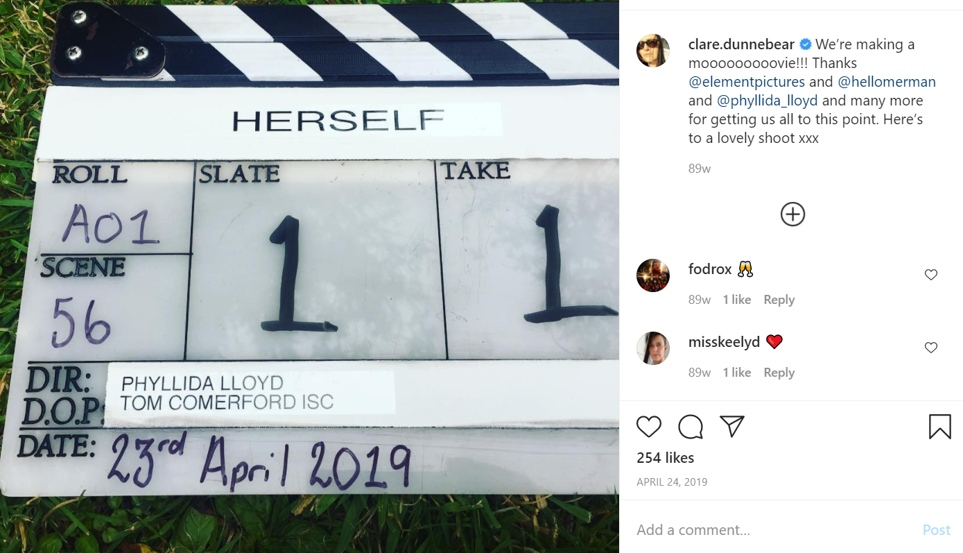Open the comment bubble icon
Viewport: 963px width, 553px height.
tap(691, 427)
